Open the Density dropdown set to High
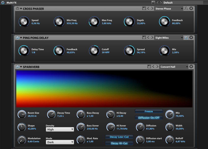Image resolution: width=208 pixels, height=149 pixels. [x=60, y=129]
